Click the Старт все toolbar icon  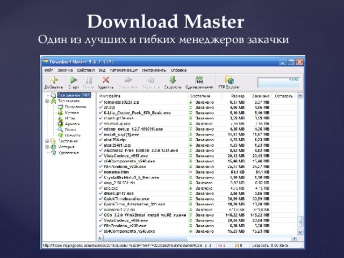tap(128, 80)
